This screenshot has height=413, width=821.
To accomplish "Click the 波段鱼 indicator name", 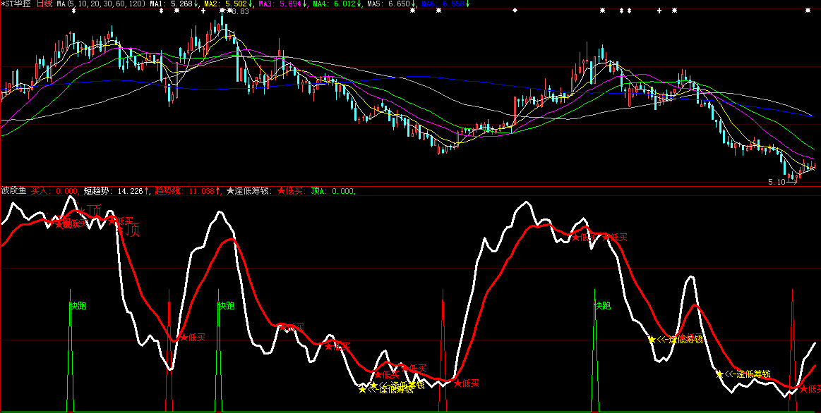I will tap(13, 191).
